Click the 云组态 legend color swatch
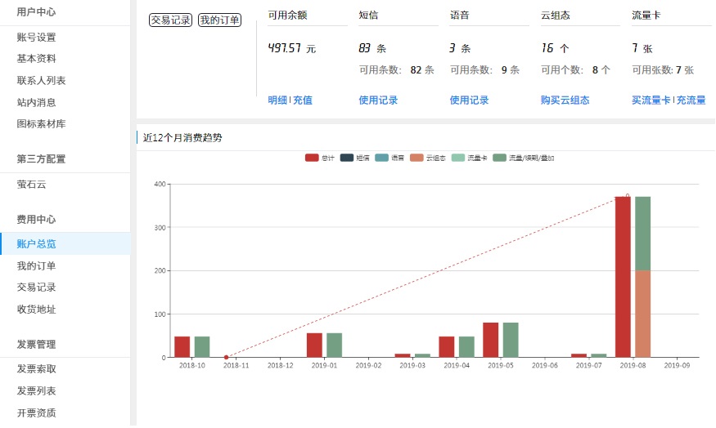 417,158
